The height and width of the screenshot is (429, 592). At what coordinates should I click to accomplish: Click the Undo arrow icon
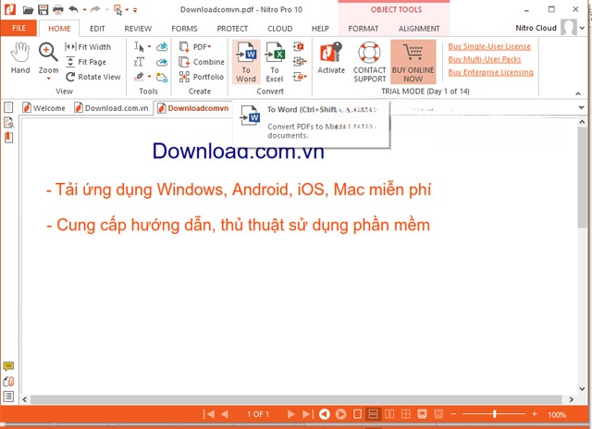pos(73,9)
